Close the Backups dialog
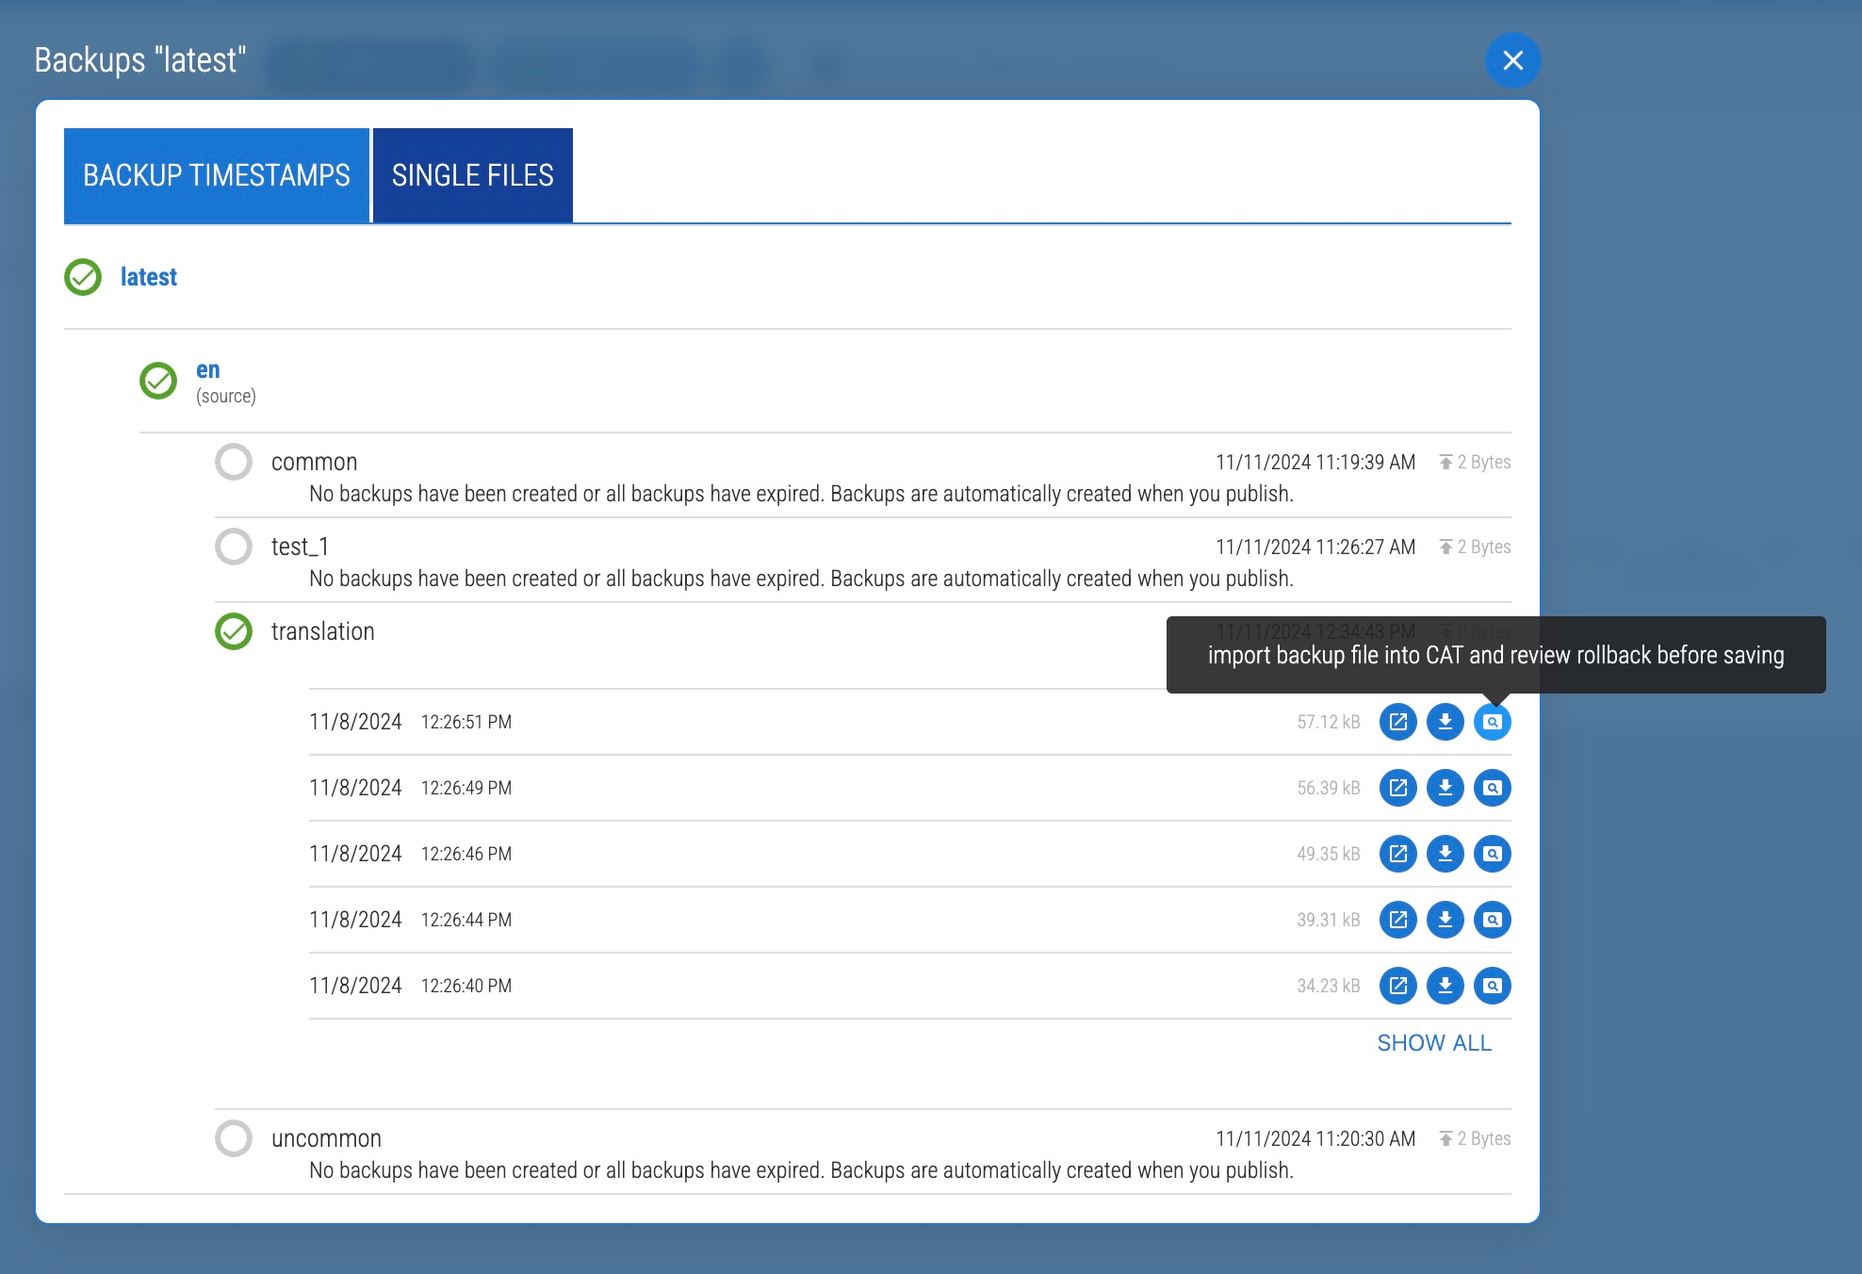The height and width of the screenshot is (1274, 1862). click(1512, 60)
